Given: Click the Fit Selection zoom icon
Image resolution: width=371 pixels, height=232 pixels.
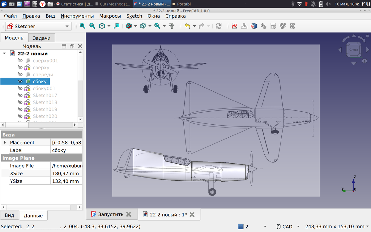Looking at the screenshot, I should point(92,26).
